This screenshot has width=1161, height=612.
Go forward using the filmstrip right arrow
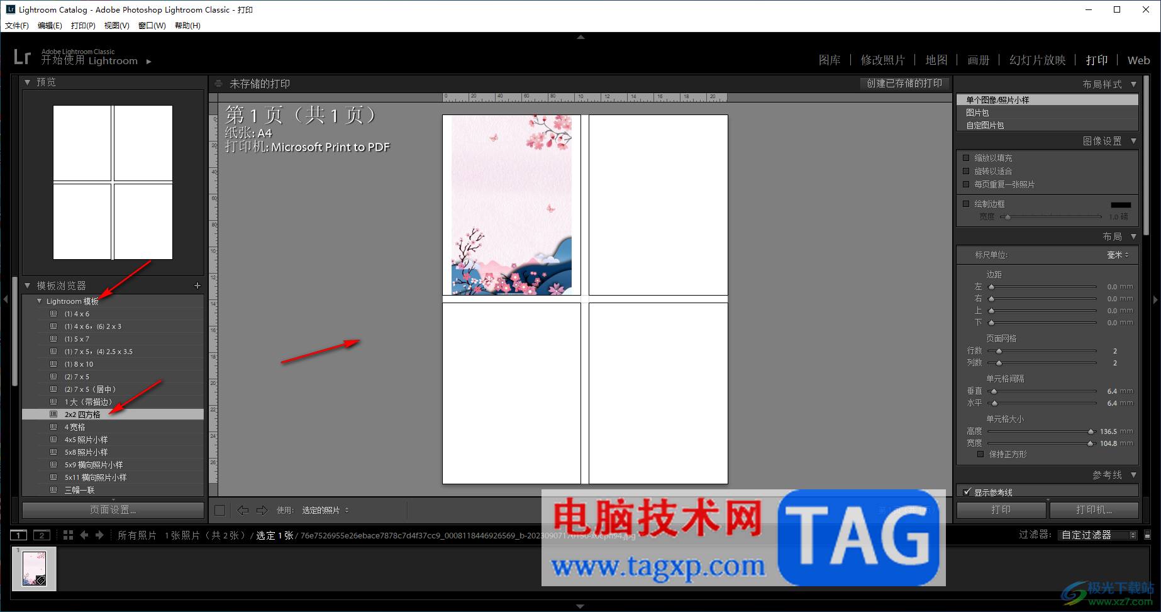tap(99, 535)
